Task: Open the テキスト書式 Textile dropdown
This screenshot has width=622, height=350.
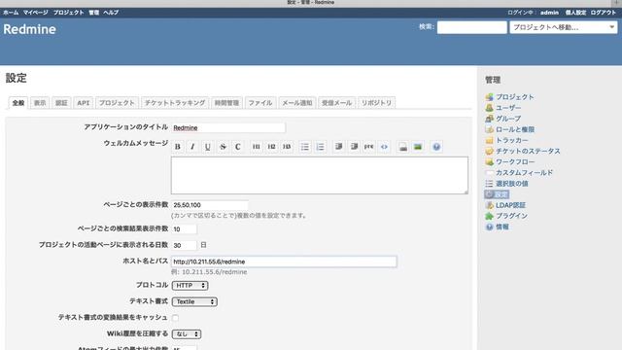Action: pos(194,301)
